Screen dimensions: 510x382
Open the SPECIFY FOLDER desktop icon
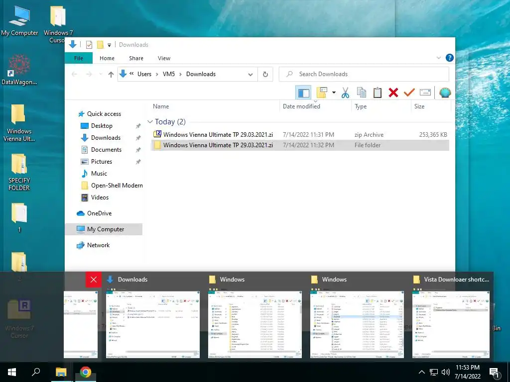click(19, 172)
